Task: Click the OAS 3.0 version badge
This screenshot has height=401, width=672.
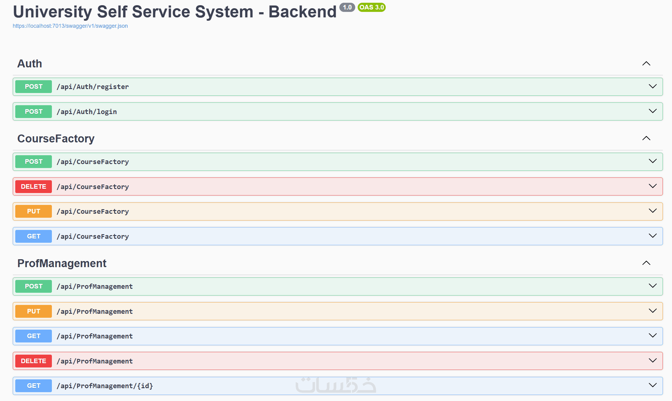Action: 371,7
